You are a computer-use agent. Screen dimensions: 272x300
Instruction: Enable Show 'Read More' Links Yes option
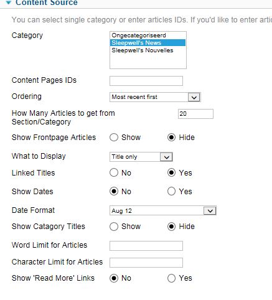[x=172, y=278]
